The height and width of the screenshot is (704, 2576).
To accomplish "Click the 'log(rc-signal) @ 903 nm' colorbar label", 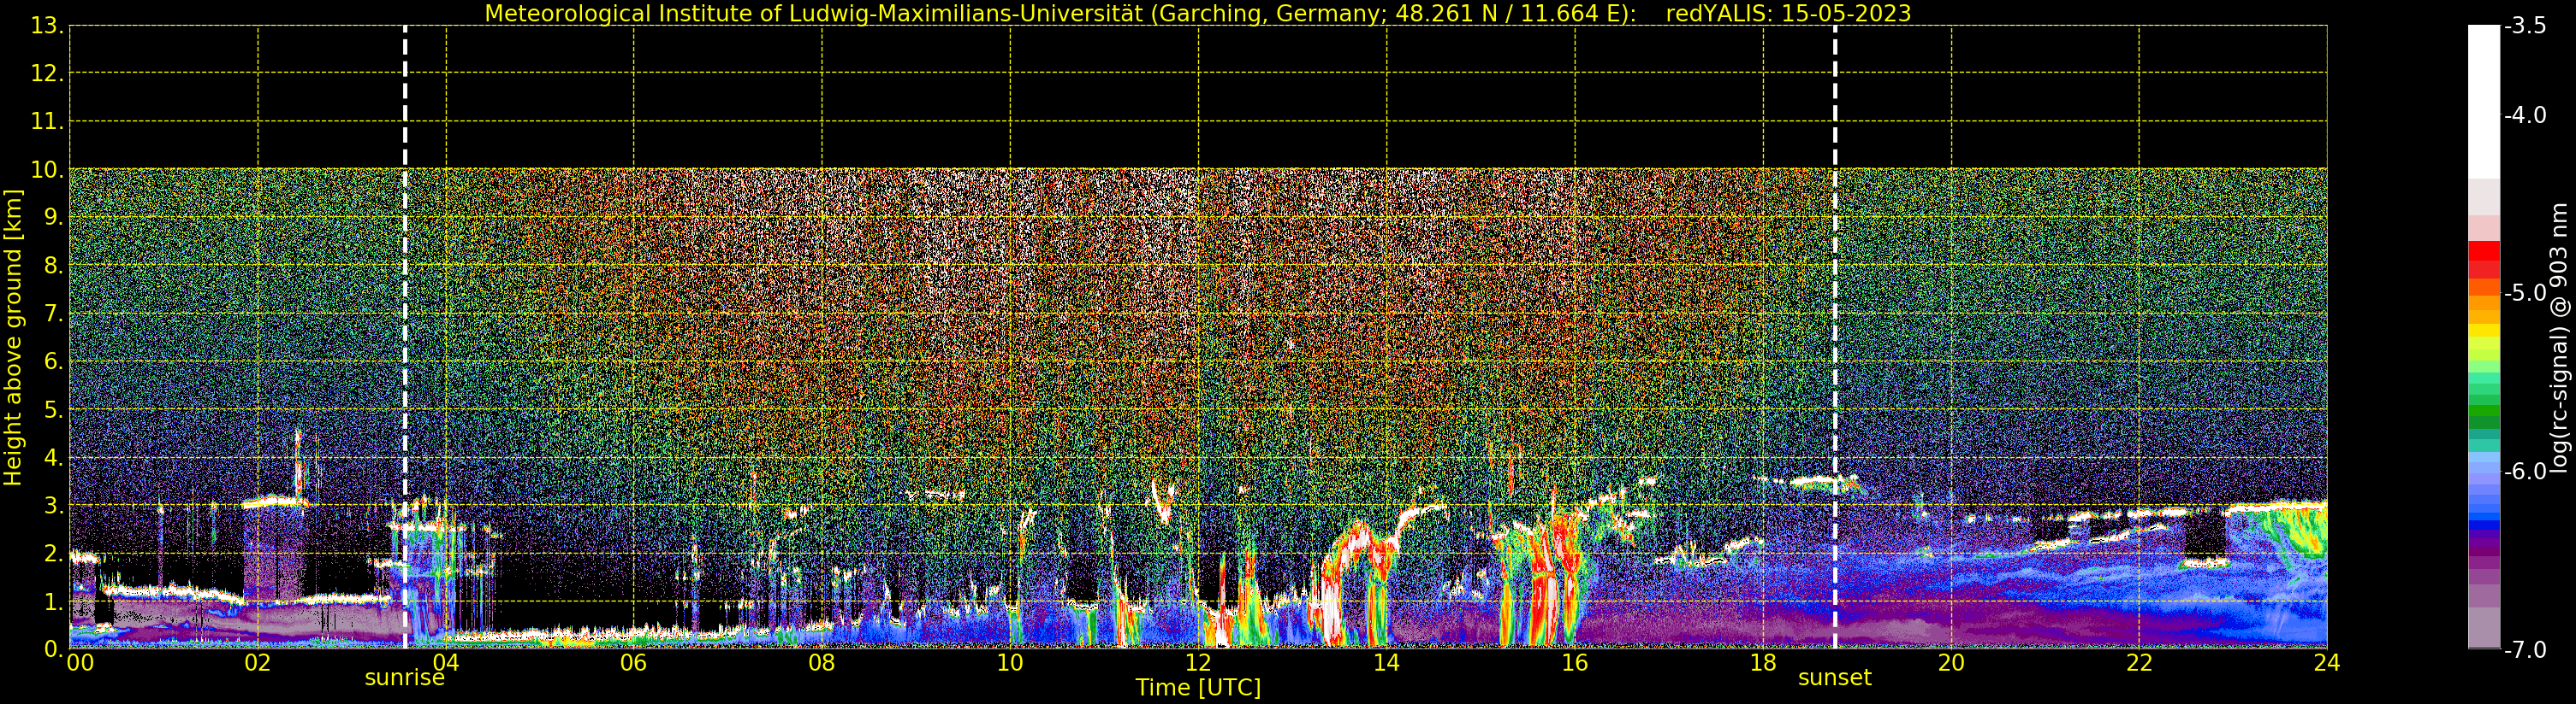I will click(x=2559, y=337).
